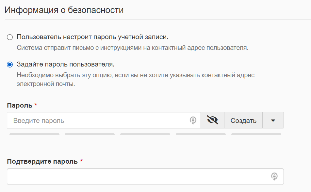This screenshot has height=192, width=311.
Task: Click the key icon inside the Пароль field
Action: (193, 120)
